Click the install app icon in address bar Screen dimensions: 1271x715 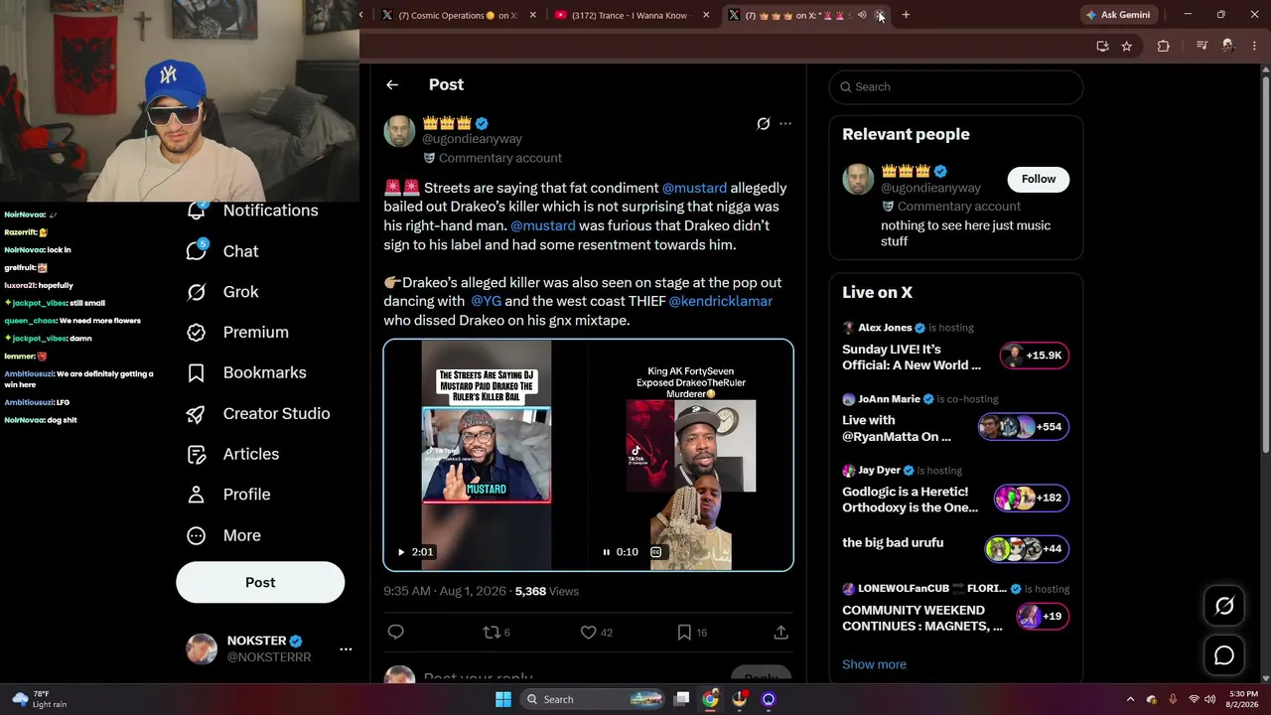(x=1102, y=46)
